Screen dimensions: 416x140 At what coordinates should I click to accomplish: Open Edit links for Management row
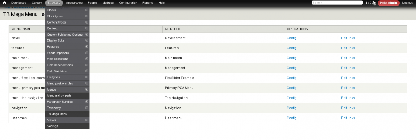coord(348,68)
